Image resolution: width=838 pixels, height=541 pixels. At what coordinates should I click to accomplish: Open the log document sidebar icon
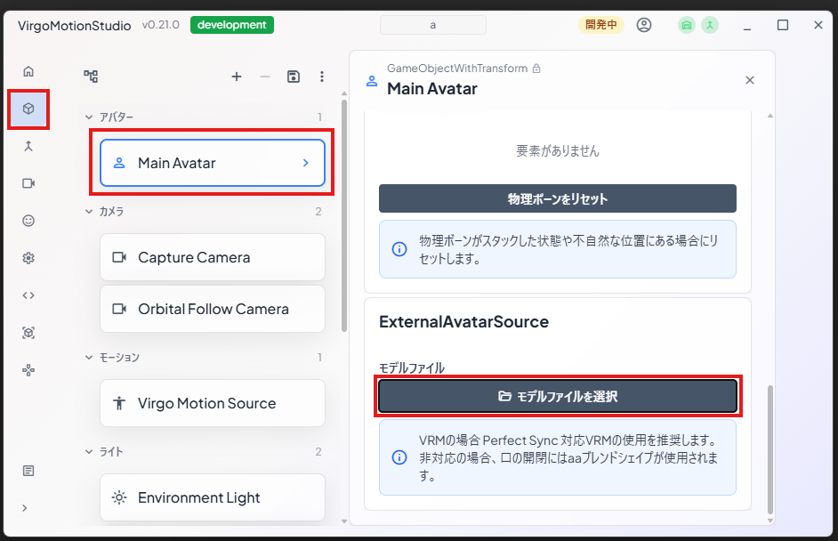click(28, 471)
